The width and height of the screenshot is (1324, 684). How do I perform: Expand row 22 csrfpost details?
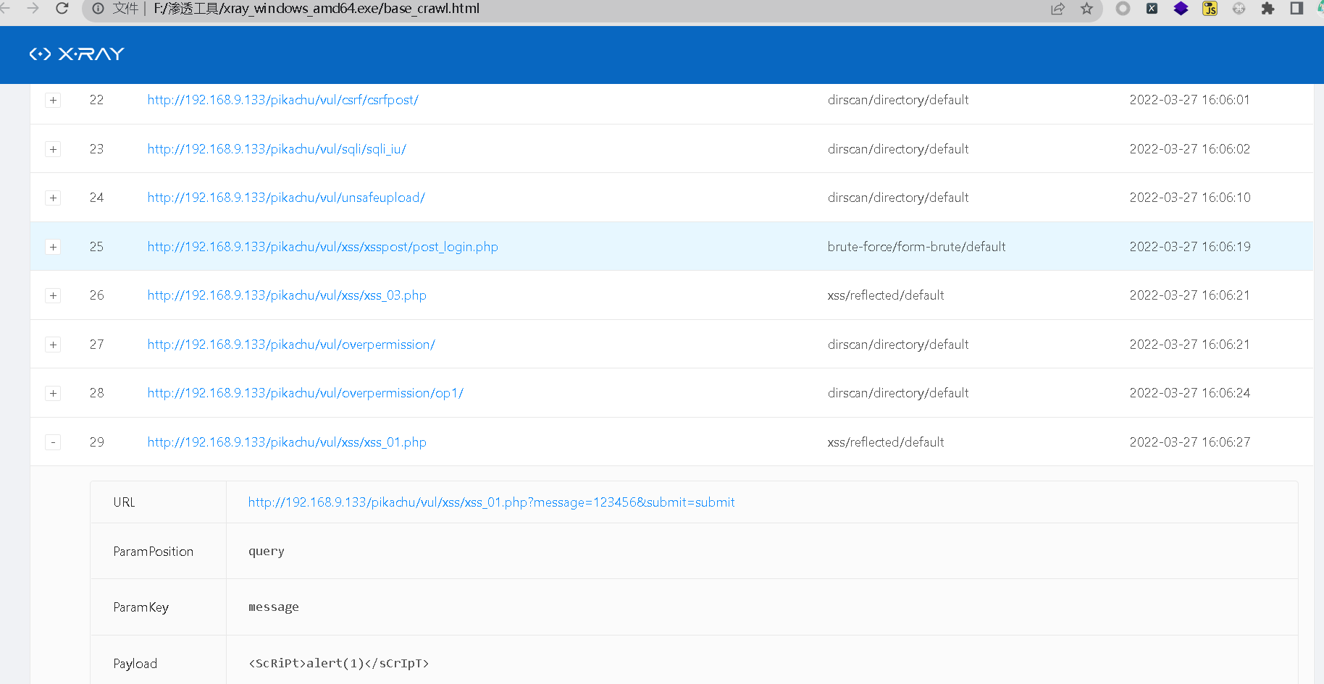coord(53,101)
